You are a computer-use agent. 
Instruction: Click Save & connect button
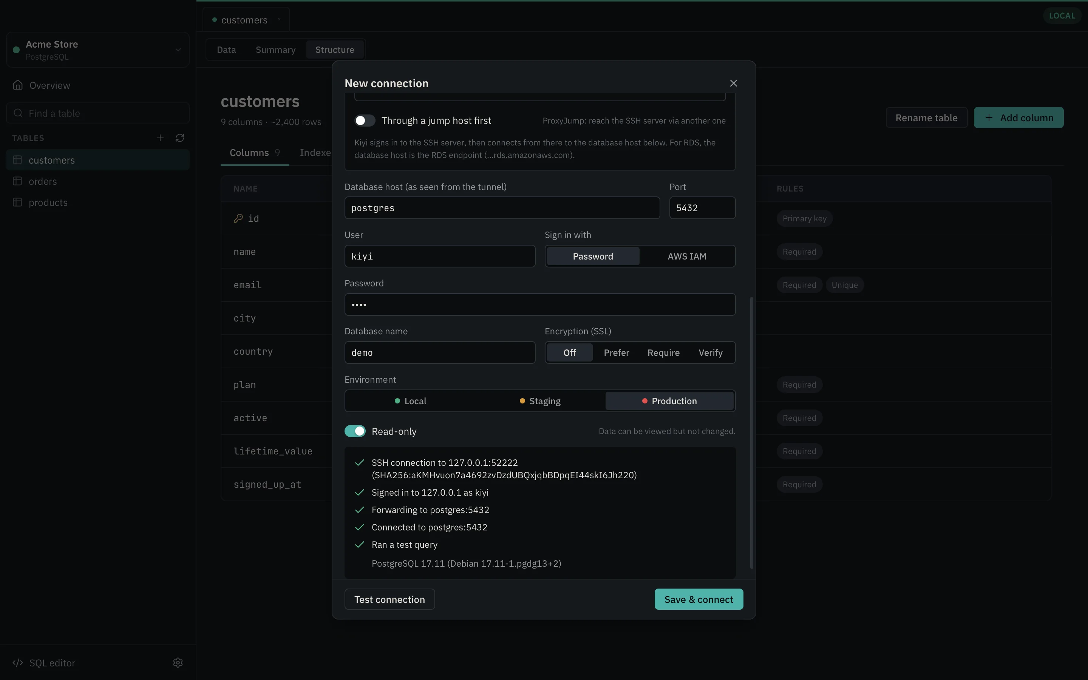(x=699, y=600)
